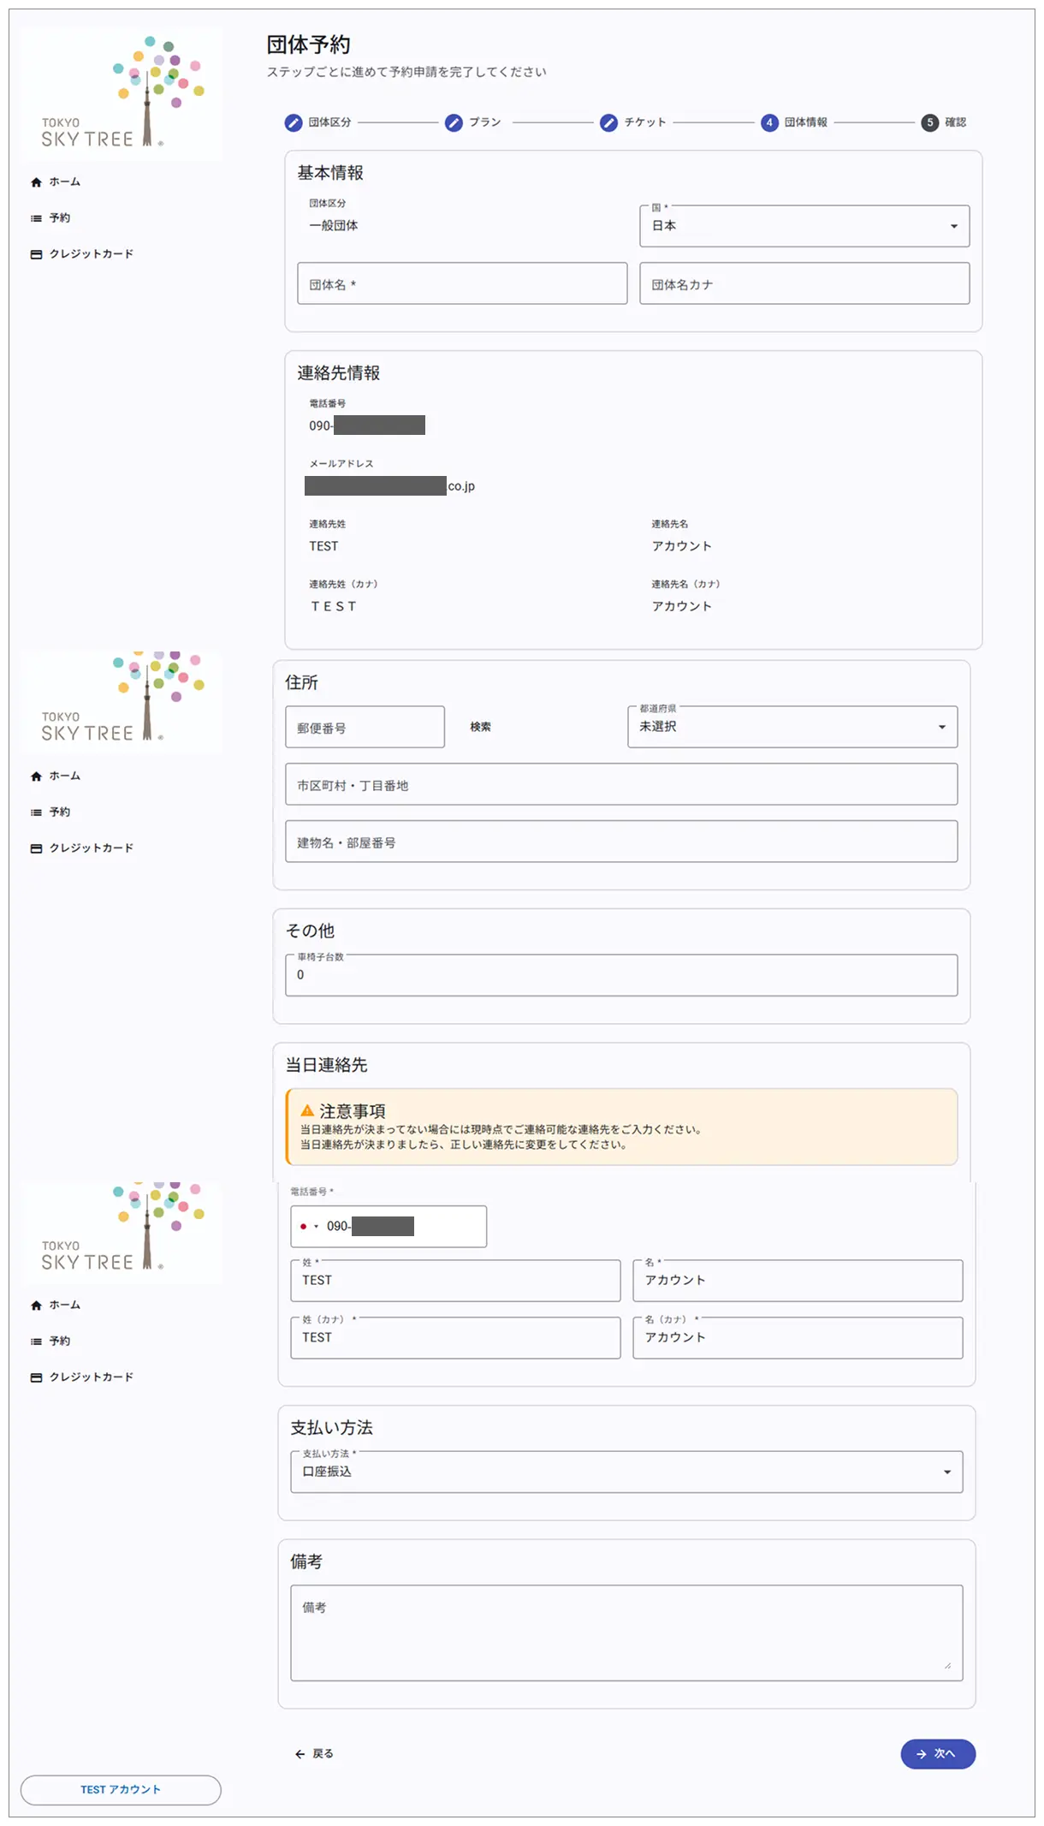Click the home icon in the uppermost sidebar
This screenshot has width=1044, height=1826.
[x=36, y=182]
